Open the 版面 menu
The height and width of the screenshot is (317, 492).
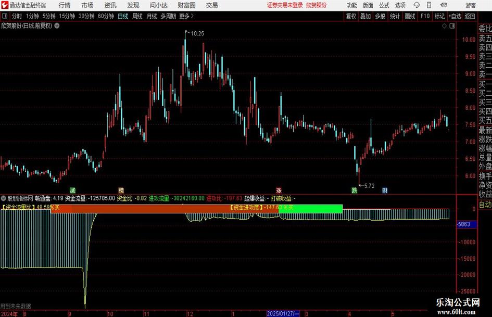[x=368, y=5]
